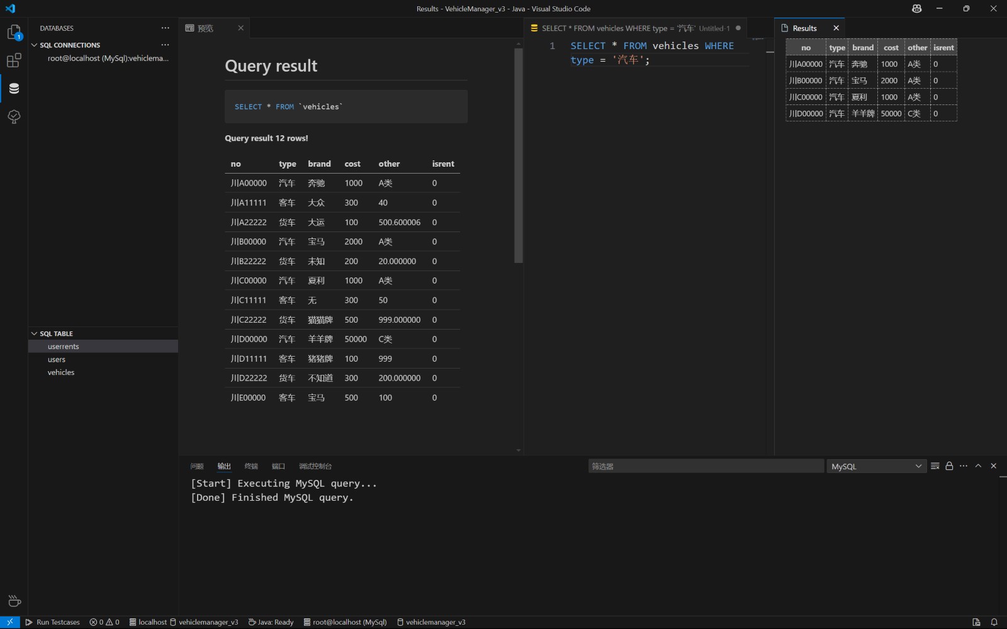Click cell 川D00000 in Results tab table
This screenshot has height=629, width=1007.
[806, 114]
